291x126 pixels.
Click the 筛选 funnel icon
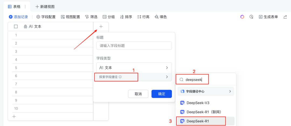(x=87, y=17)
